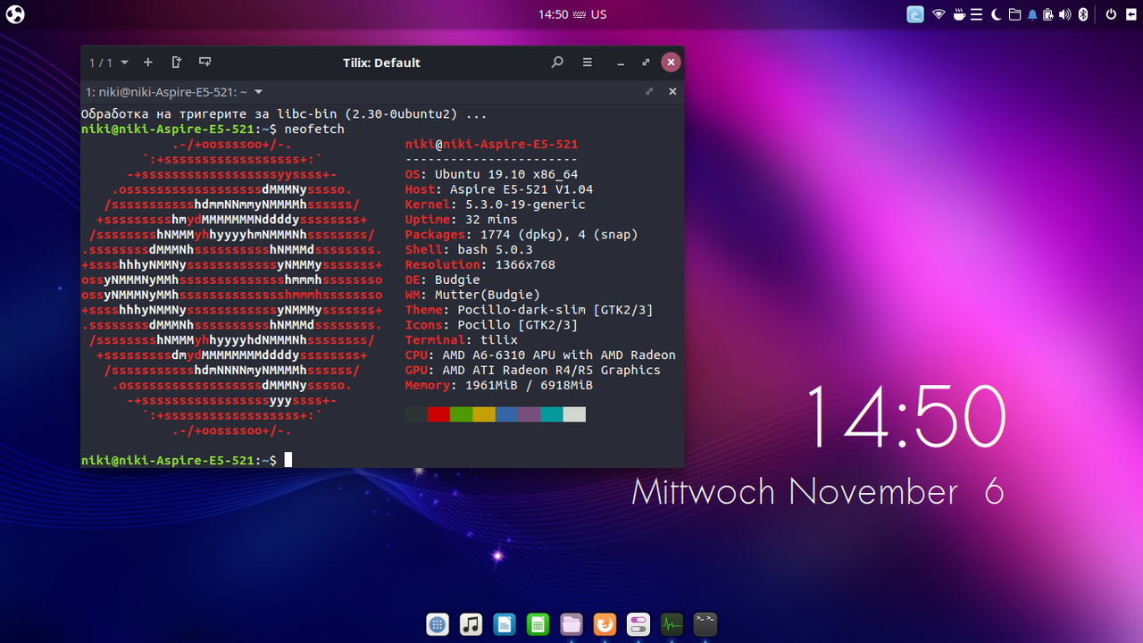Click the blue color block in neofetch
Screen dimensions: 1143x643
506,414
